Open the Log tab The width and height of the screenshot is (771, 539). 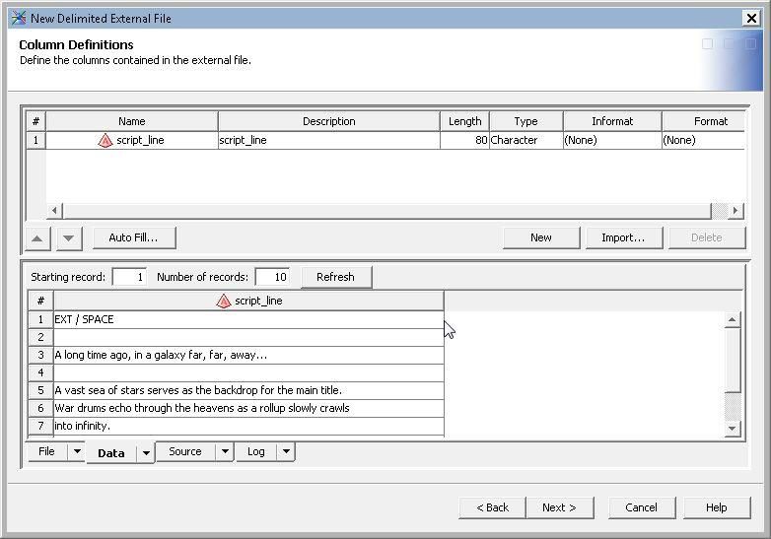coord(256,451)
